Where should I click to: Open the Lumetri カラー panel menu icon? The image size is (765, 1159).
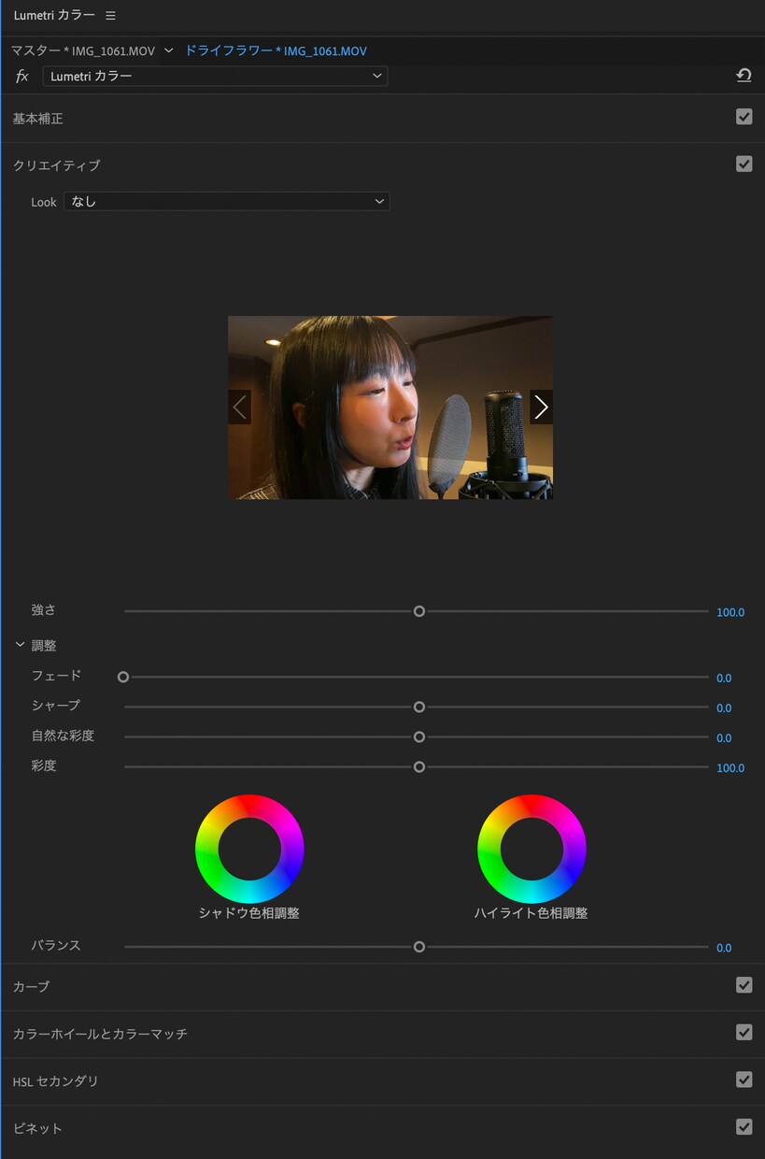110,16
